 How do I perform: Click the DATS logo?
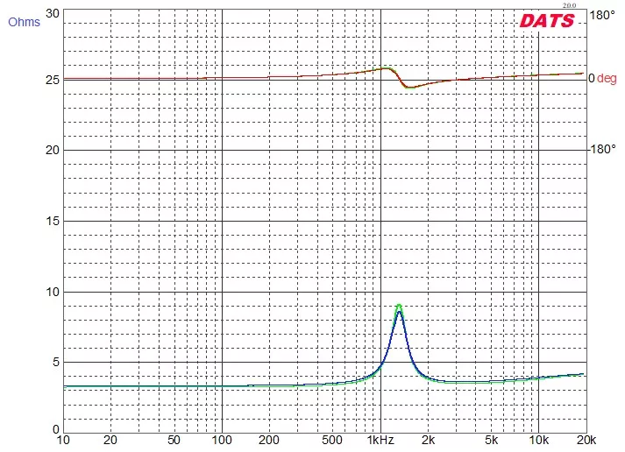tap(547, 20)
